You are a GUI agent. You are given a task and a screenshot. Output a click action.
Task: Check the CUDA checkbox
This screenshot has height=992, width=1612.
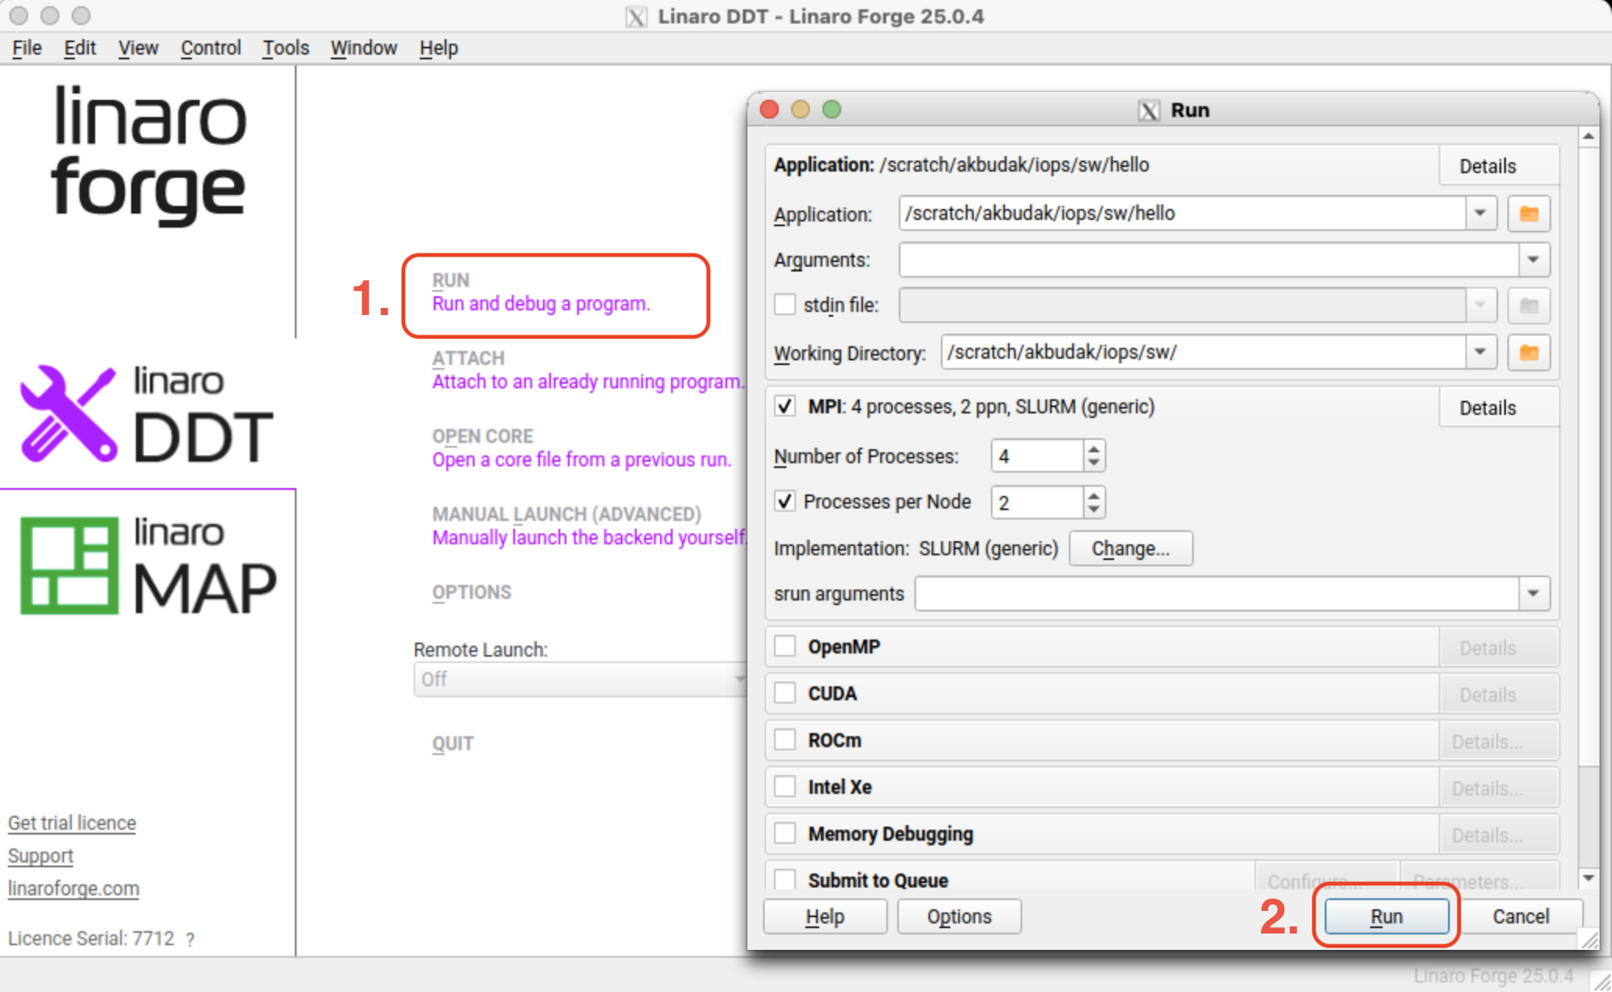pyautogui.click(x=785, y=693)
